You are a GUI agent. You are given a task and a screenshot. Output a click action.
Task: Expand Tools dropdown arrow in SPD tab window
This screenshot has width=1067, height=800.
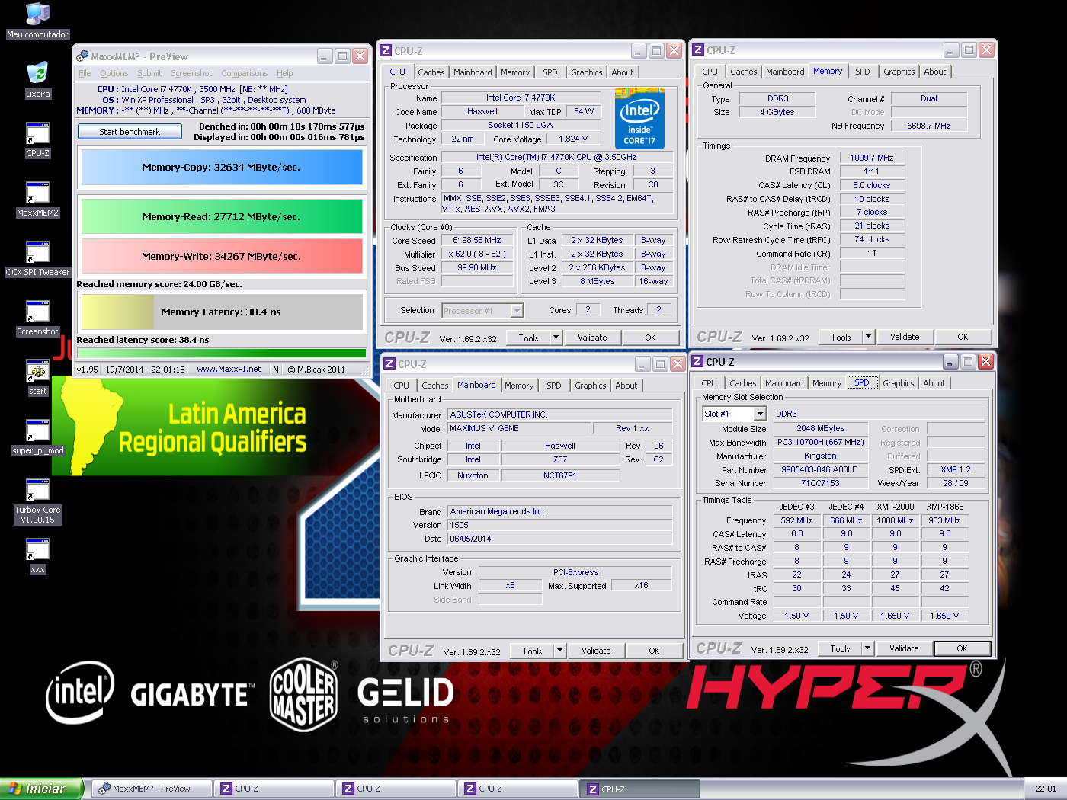pyautogui.click(x=867, y=648)
